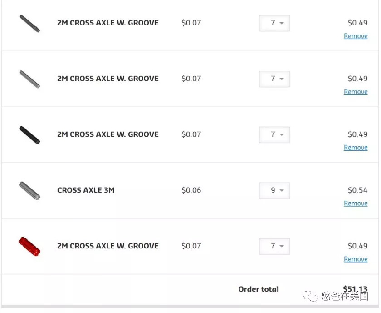The height and width of the screenshot is (313, 381).
Task: Open quantity dropdown for dark gray axle
Action: [x=274, y=23]
